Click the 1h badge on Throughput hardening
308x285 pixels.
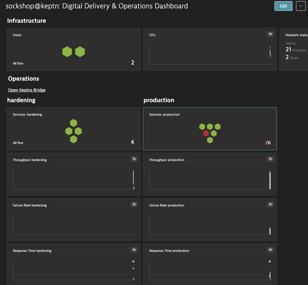[x=134, y=159]
